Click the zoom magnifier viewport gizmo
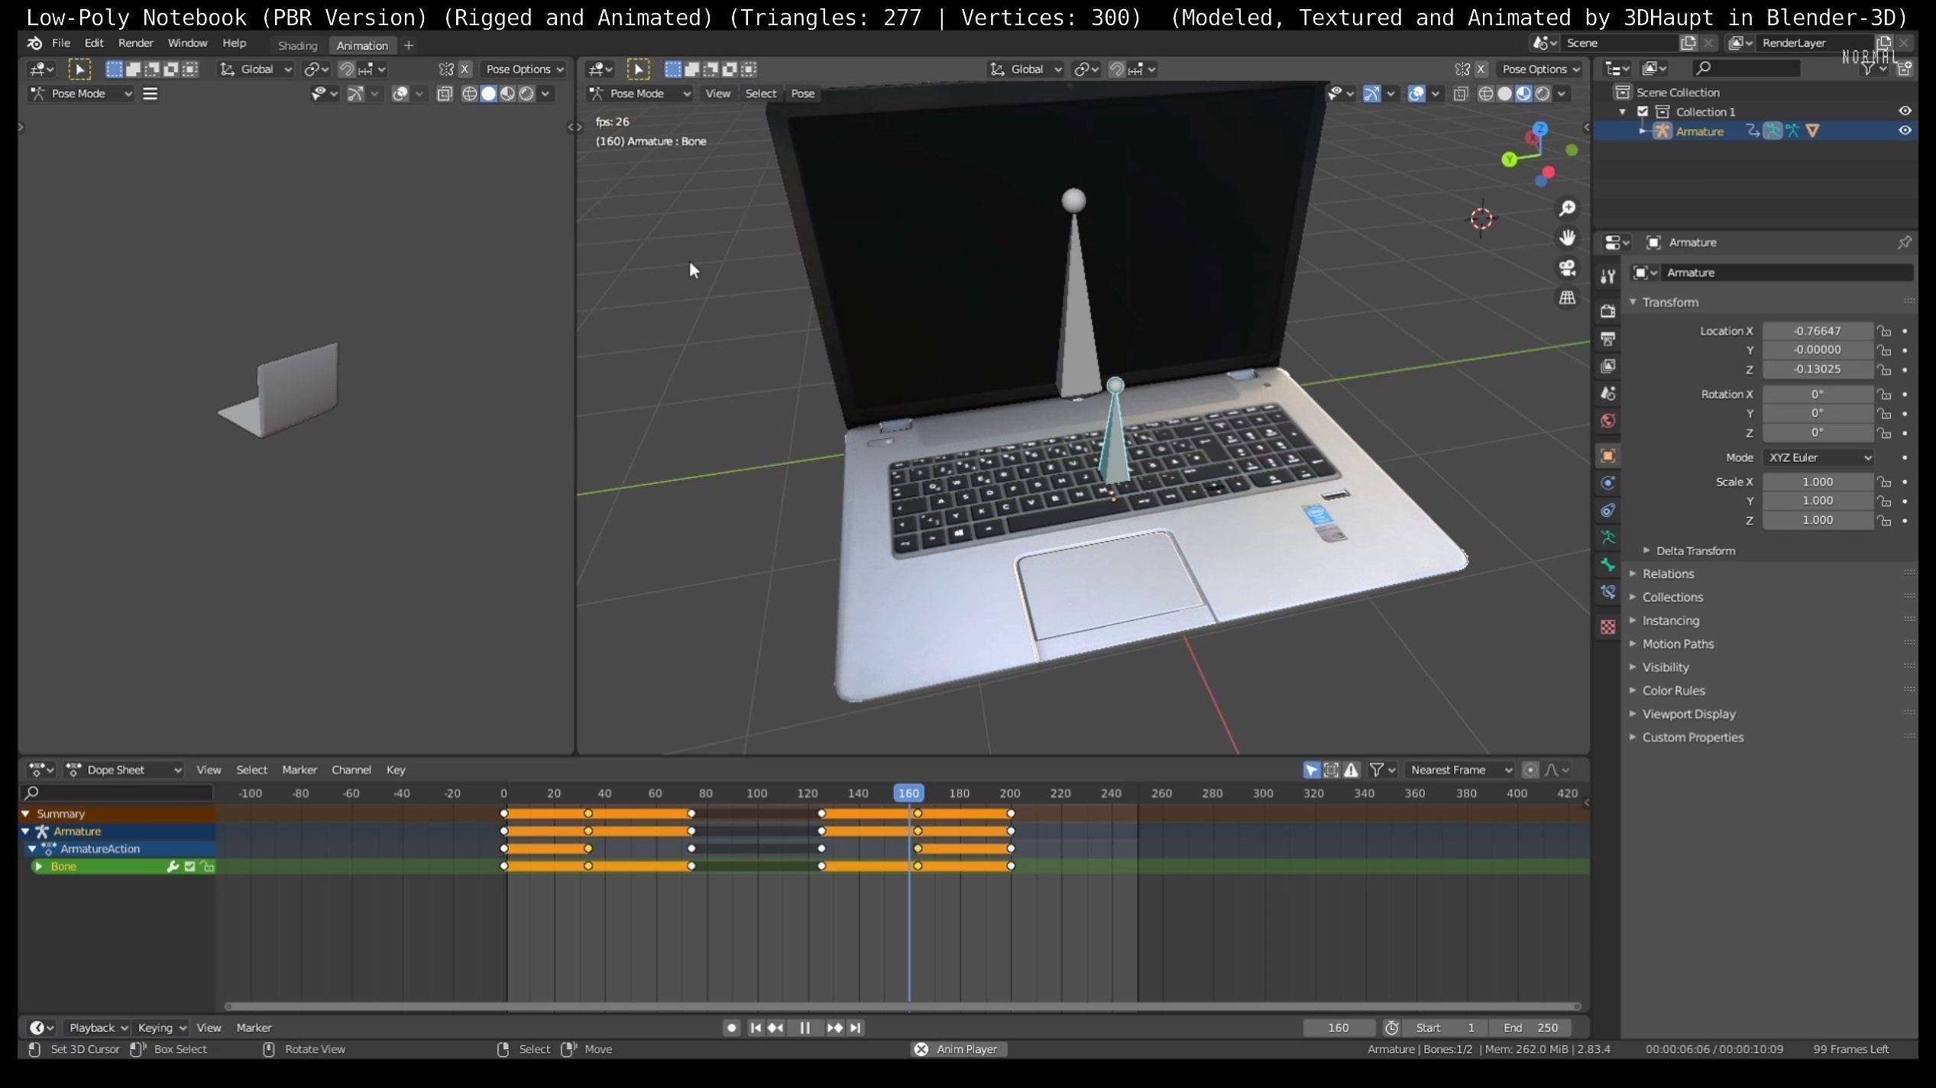The image size is (1936, 1088). 1567,208
